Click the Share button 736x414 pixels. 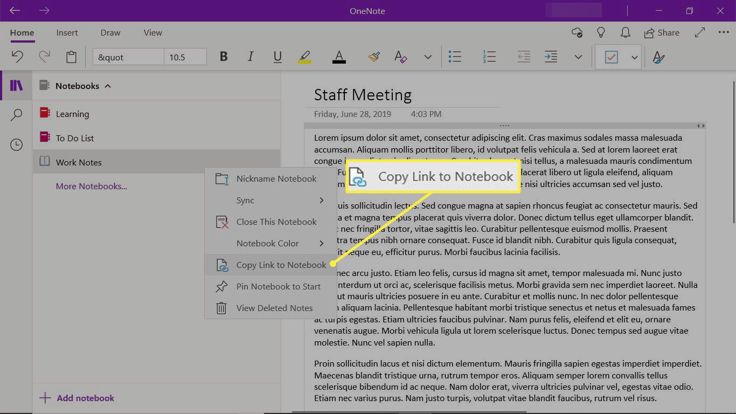662,33
